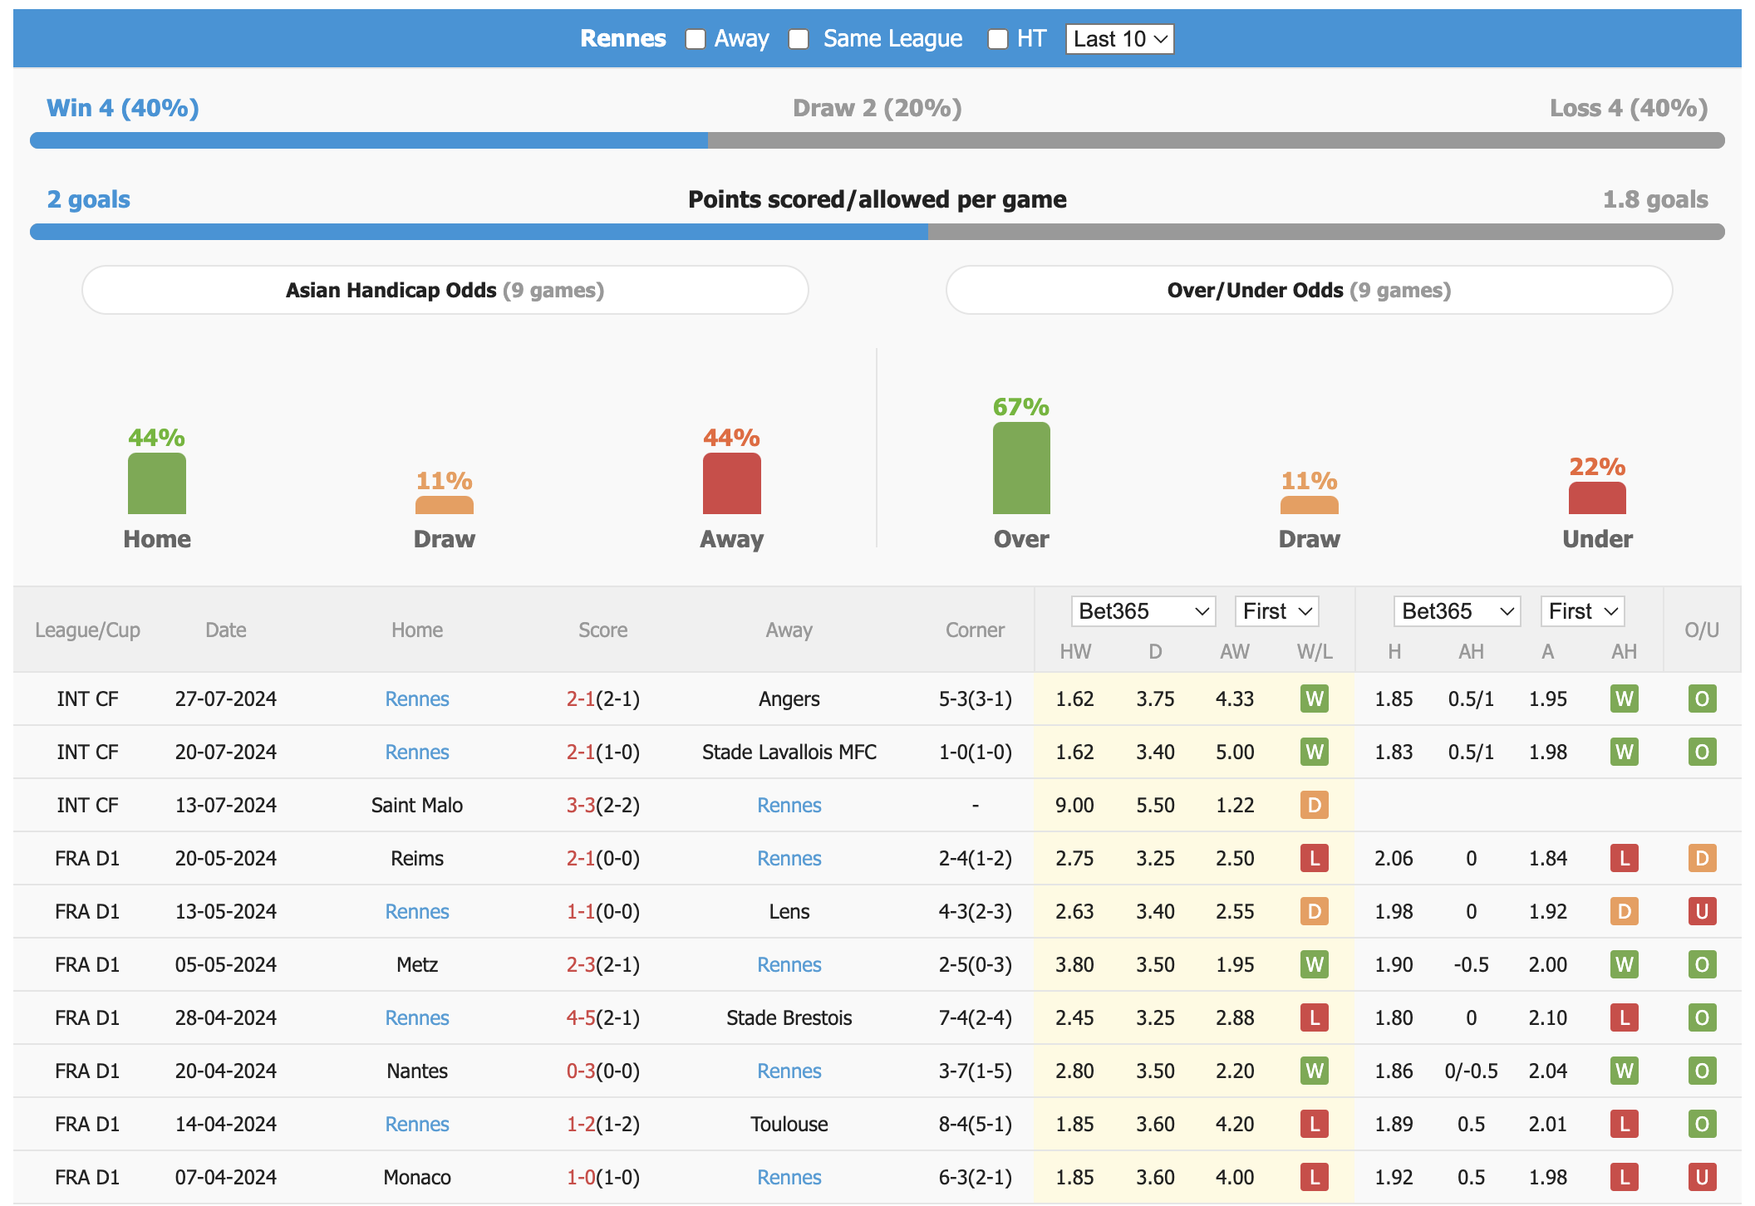Click the 9.00 home win odds value
The width and height of the screenshot is (1755, 1206).
coord(1074,805)
